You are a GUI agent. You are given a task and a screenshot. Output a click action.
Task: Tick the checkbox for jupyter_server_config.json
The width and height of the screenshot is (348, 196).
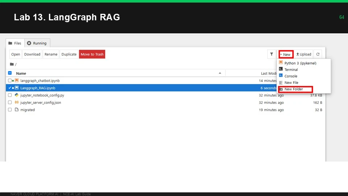(10, 102)
